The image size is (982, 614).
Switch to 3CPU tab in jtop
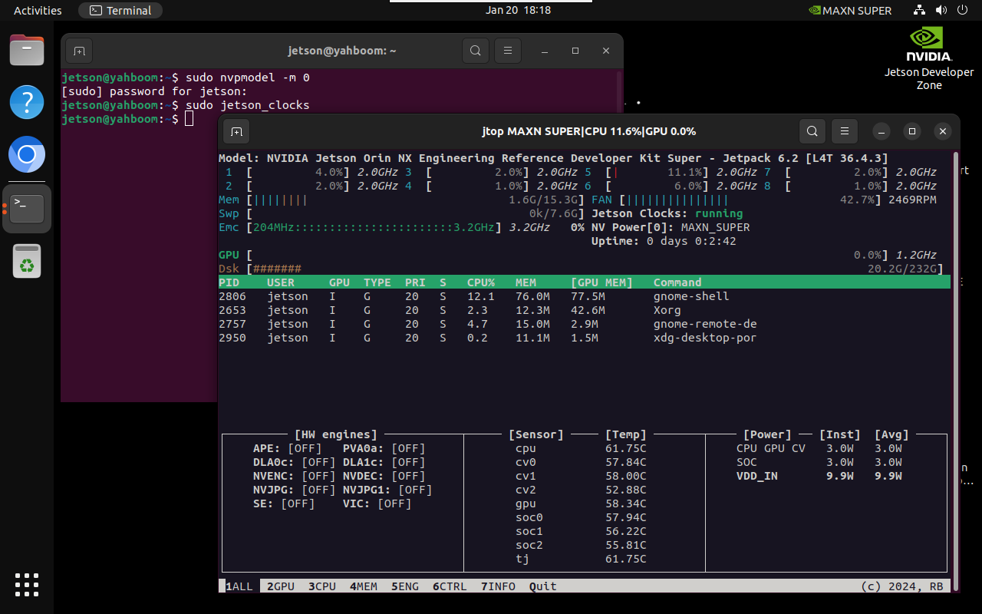click(322, 586)
